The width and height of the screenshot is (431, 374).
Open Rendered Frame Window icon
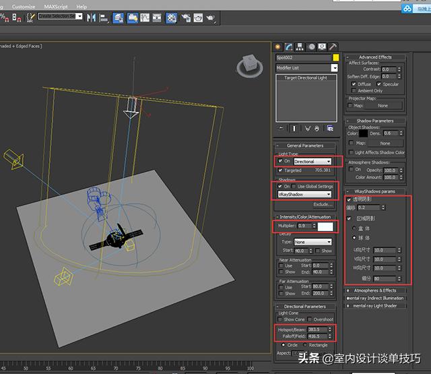198,18
